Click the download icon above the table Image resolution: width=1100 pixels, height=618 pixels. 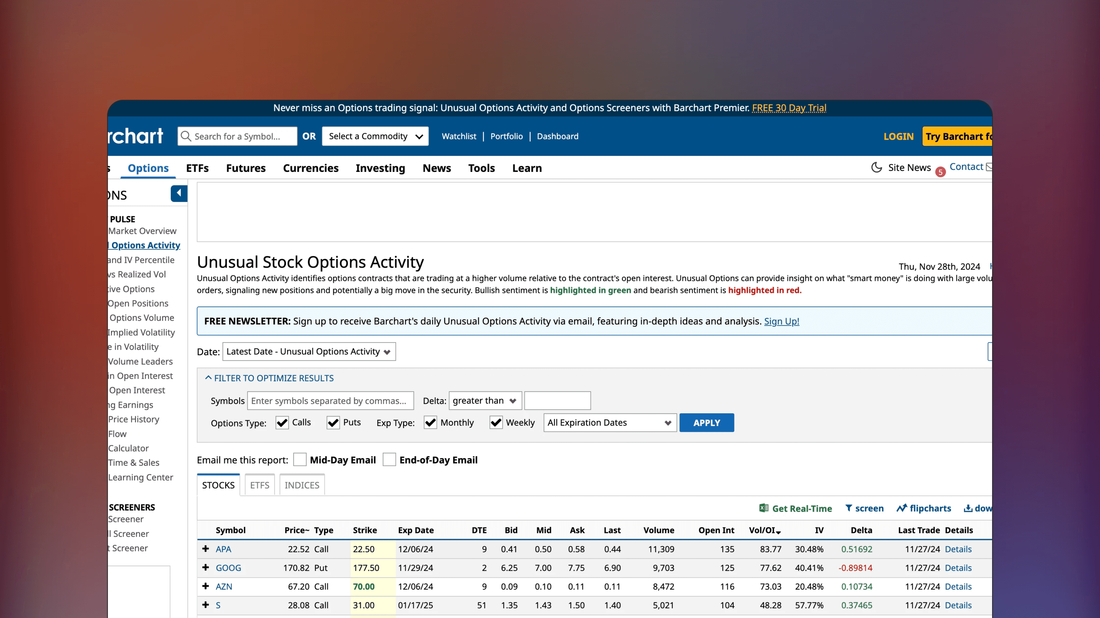click(x=968, y=508)
